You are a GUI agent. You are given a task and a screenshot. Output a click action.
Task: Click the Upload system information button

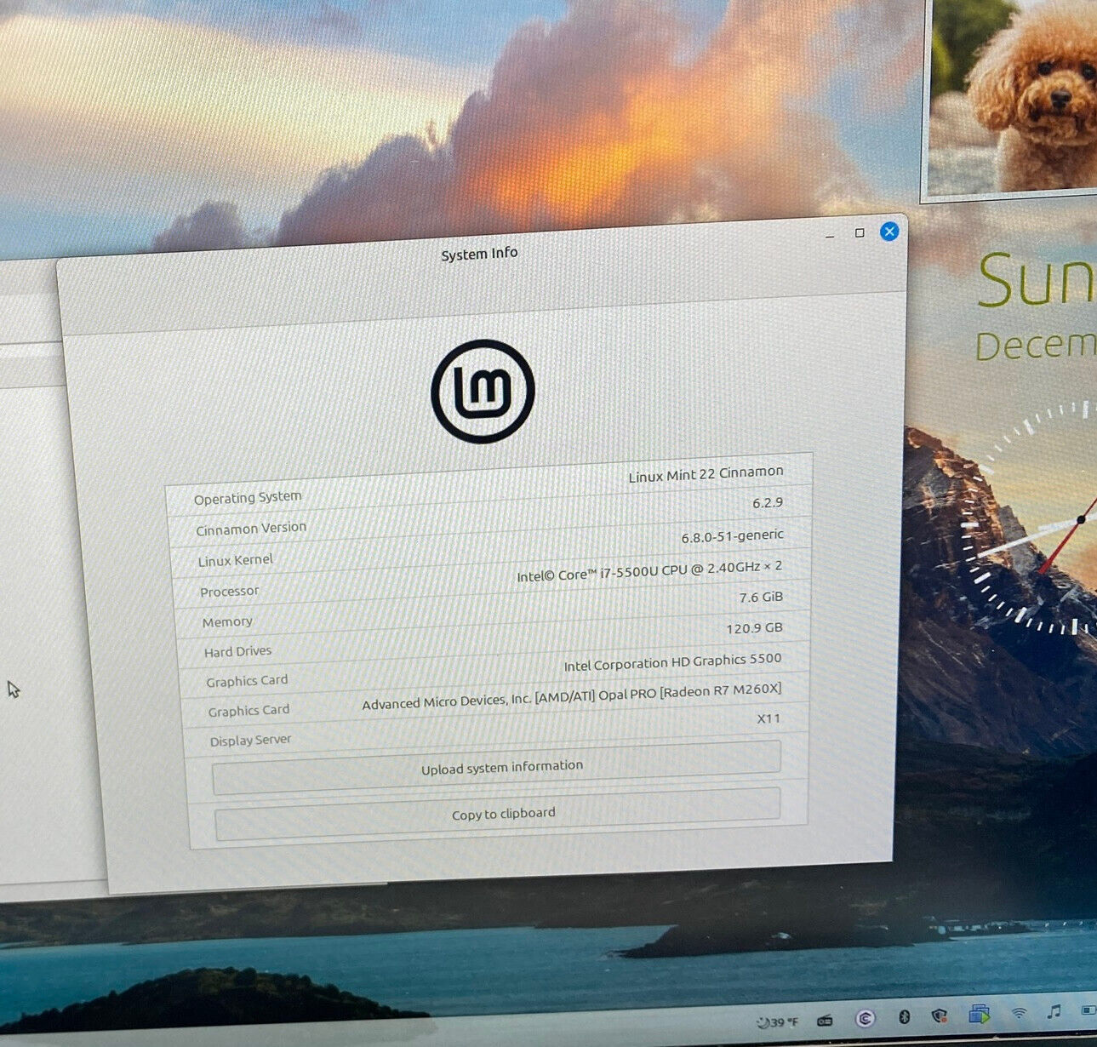497,768
